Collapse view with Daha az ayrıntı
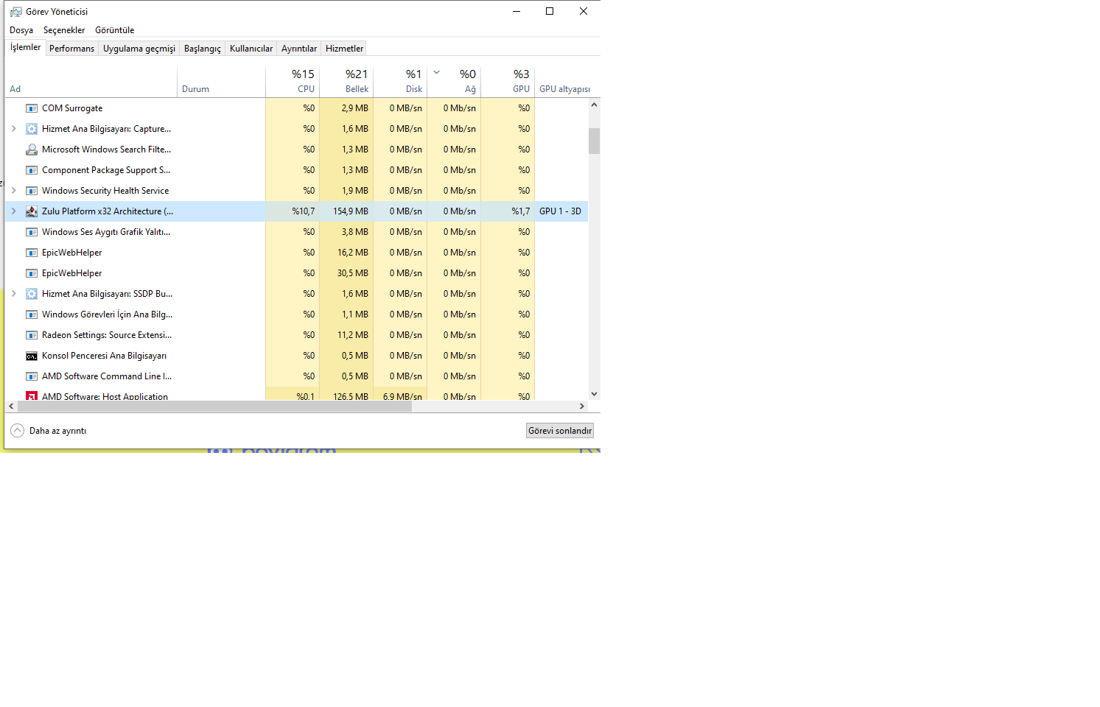 pyautogui.click(x=49, y=431)
